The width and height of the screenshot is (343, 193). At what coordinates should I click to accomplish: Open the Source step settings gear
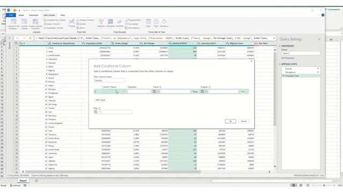(x=318, y=69)
